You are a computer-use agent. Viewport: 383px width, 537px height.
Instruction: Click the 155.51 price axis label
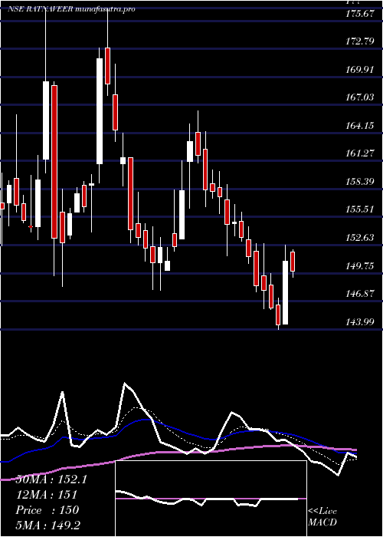click(360, 209)
